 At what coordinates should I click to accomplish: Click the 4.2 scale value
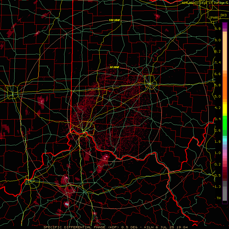(218, 108)
